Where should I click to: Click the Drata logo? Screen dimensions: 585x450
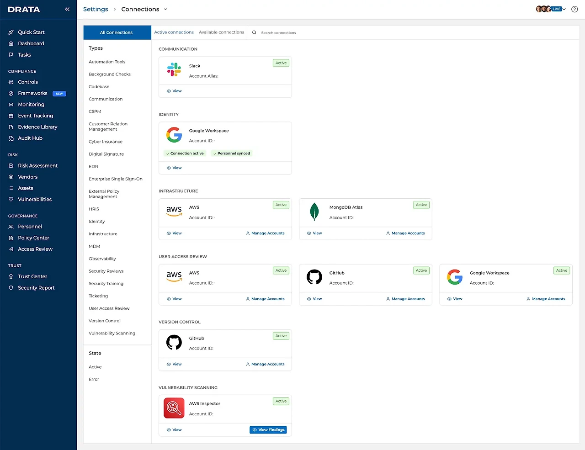click(24, 10)
